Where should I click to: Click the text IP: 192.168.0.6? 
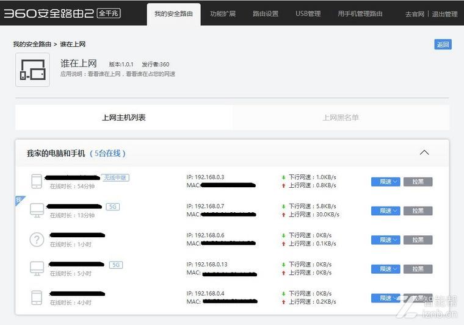coord(205,235)
